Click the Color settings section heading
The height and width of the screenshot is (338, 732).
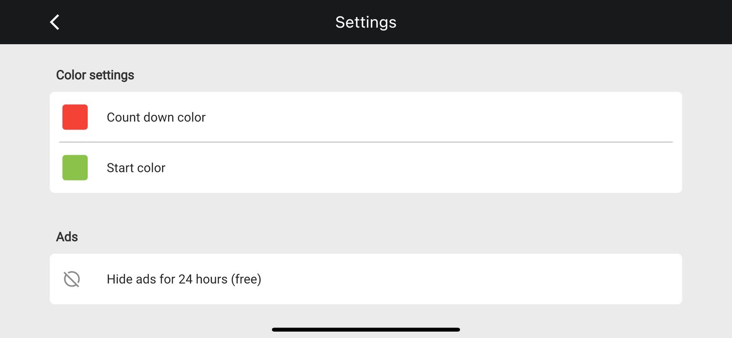[95, 75]
